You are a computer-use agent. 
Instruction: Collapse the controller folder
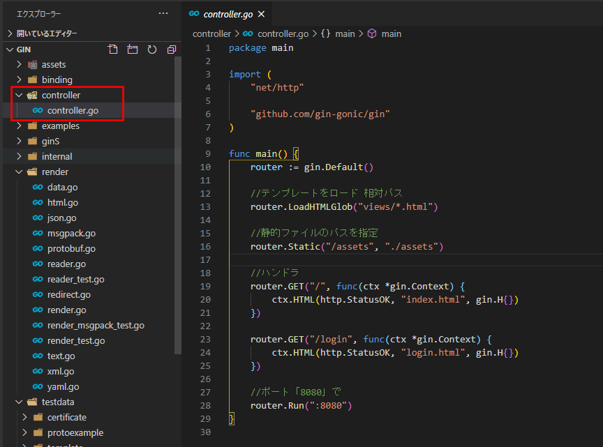(19, 95)
